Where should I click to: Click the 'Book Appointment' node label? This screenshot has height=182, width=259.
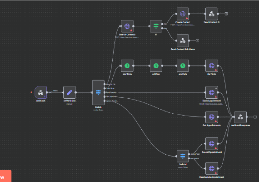pos(212,101)
